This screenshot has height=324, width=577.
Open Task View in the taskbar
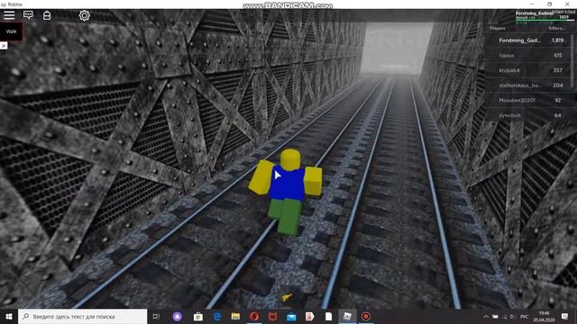(x=156, y=316)
